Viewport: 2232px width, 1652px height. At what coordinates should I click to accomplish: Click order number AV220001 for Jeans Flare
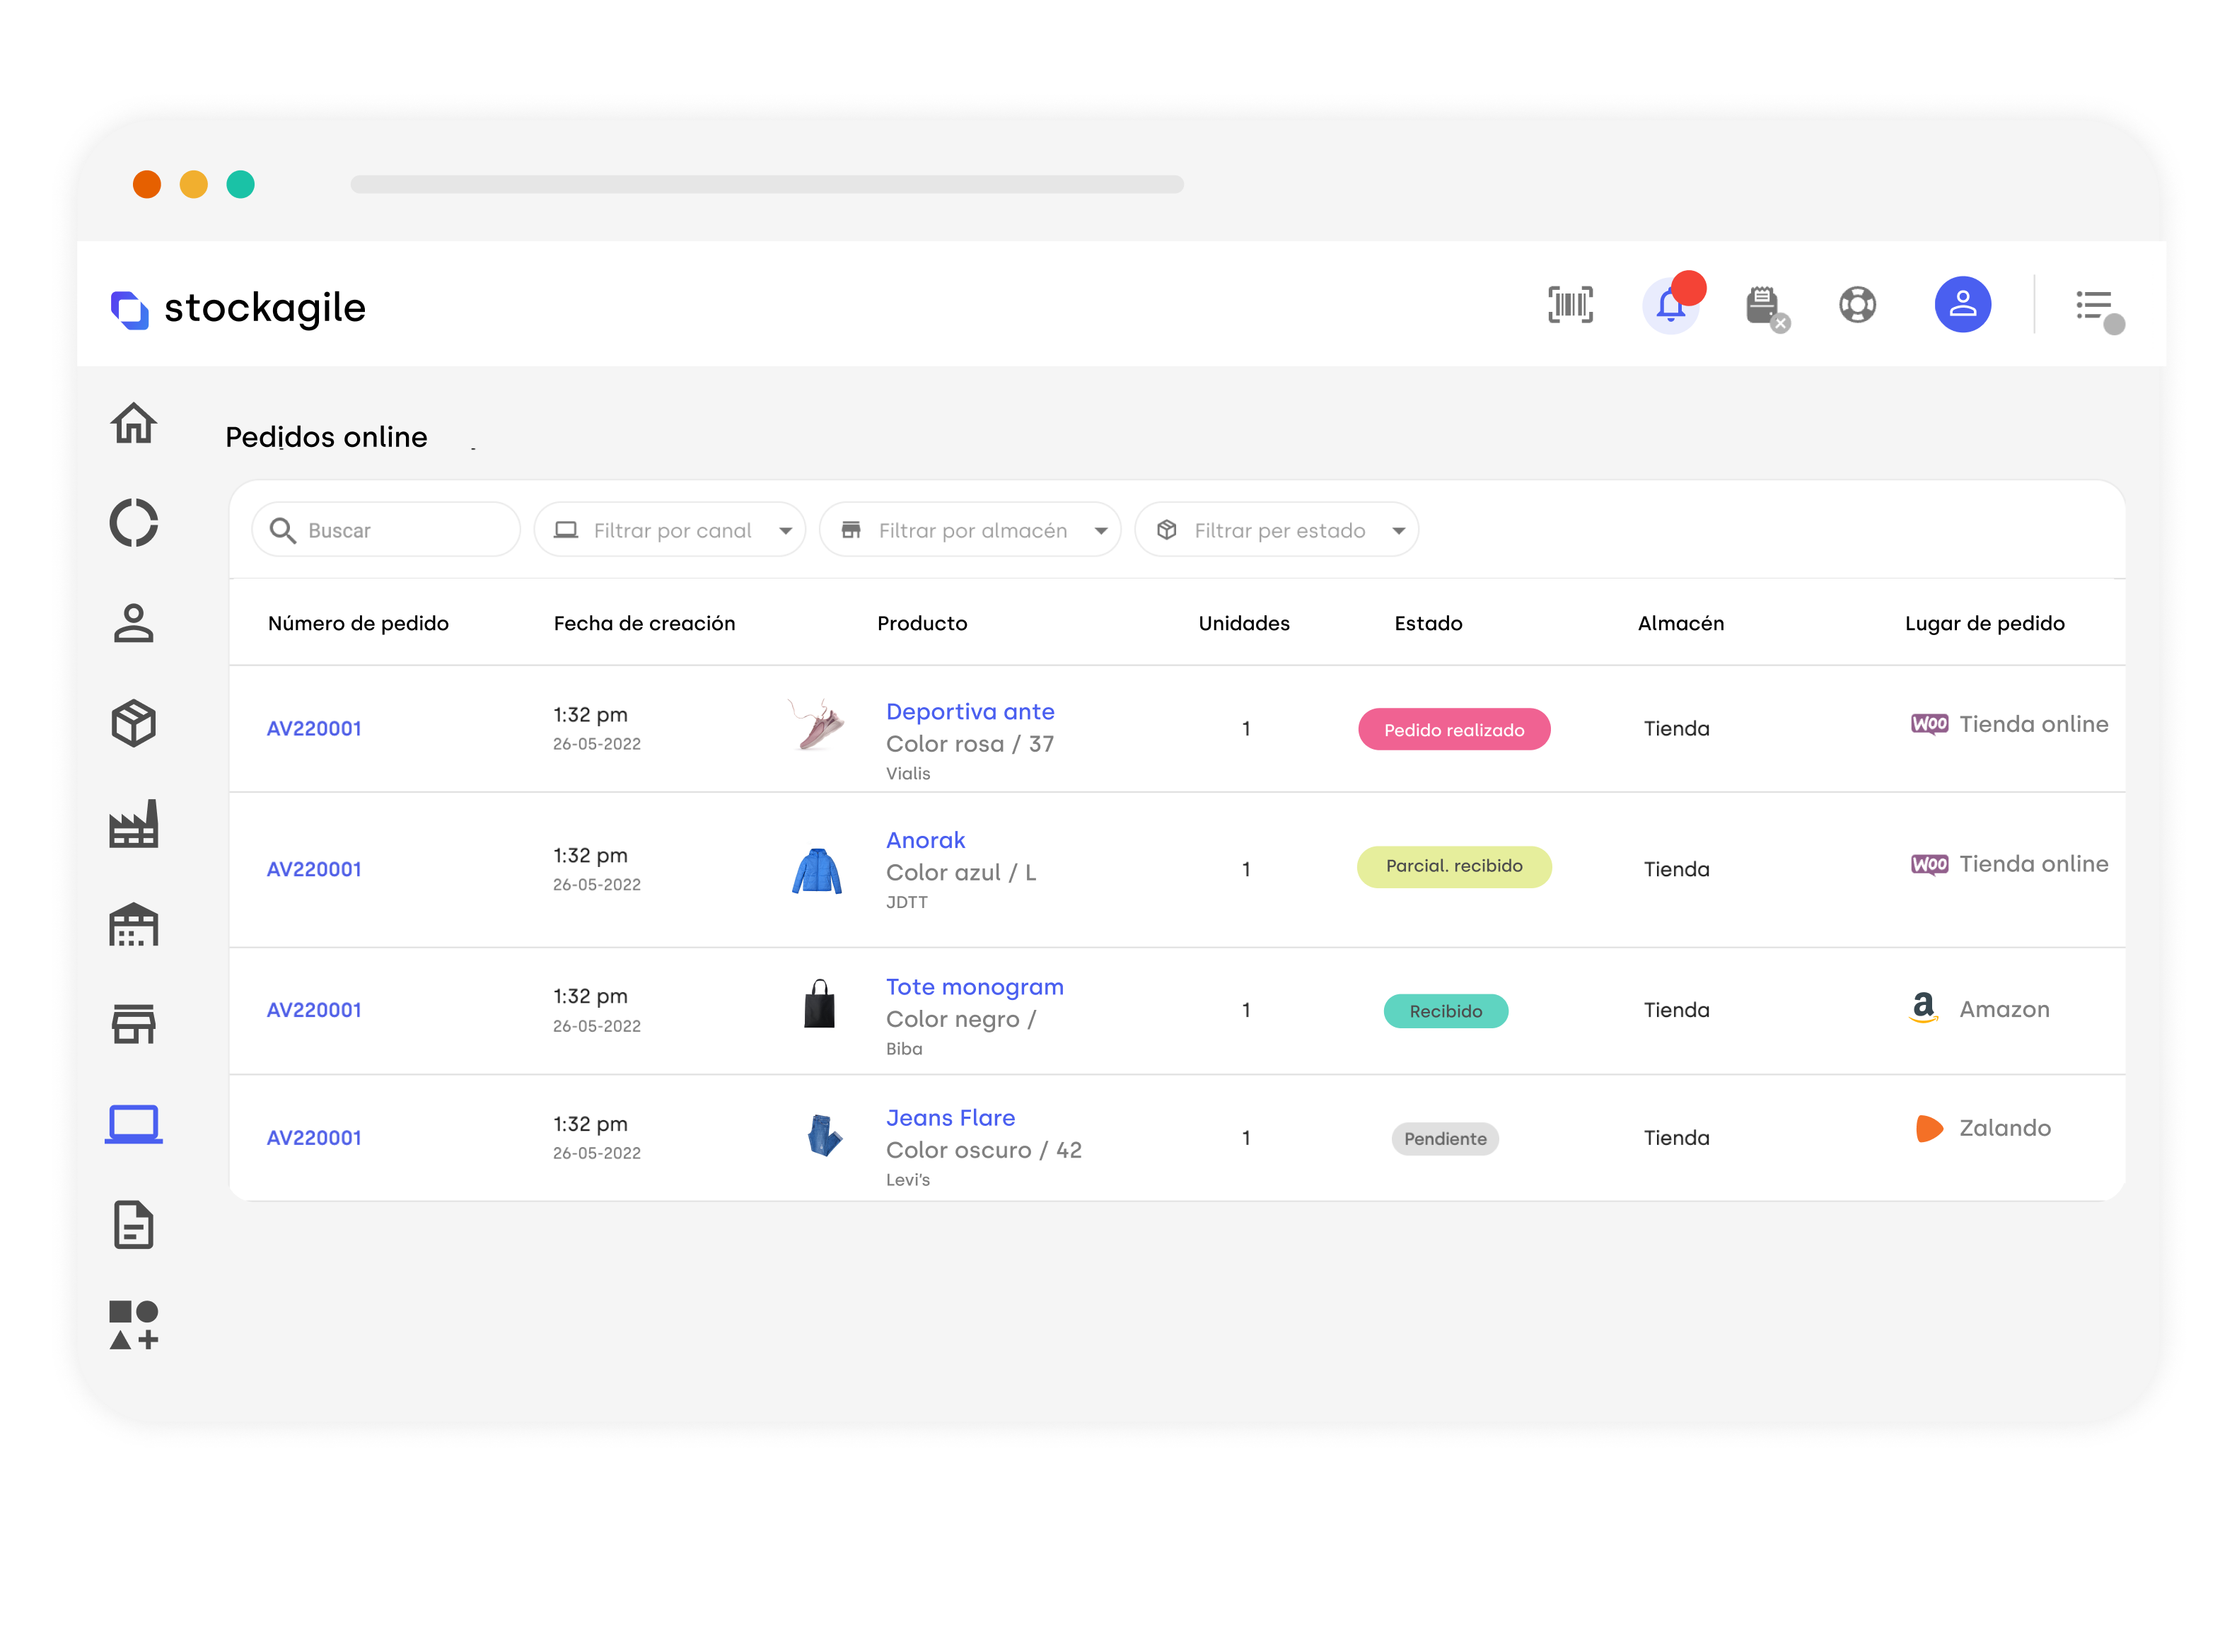314,1137
